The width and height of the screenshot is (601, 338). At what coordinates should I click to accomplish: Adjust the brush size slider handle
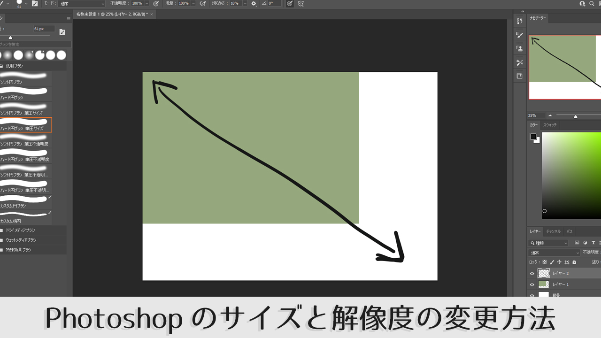coord(10,38)
